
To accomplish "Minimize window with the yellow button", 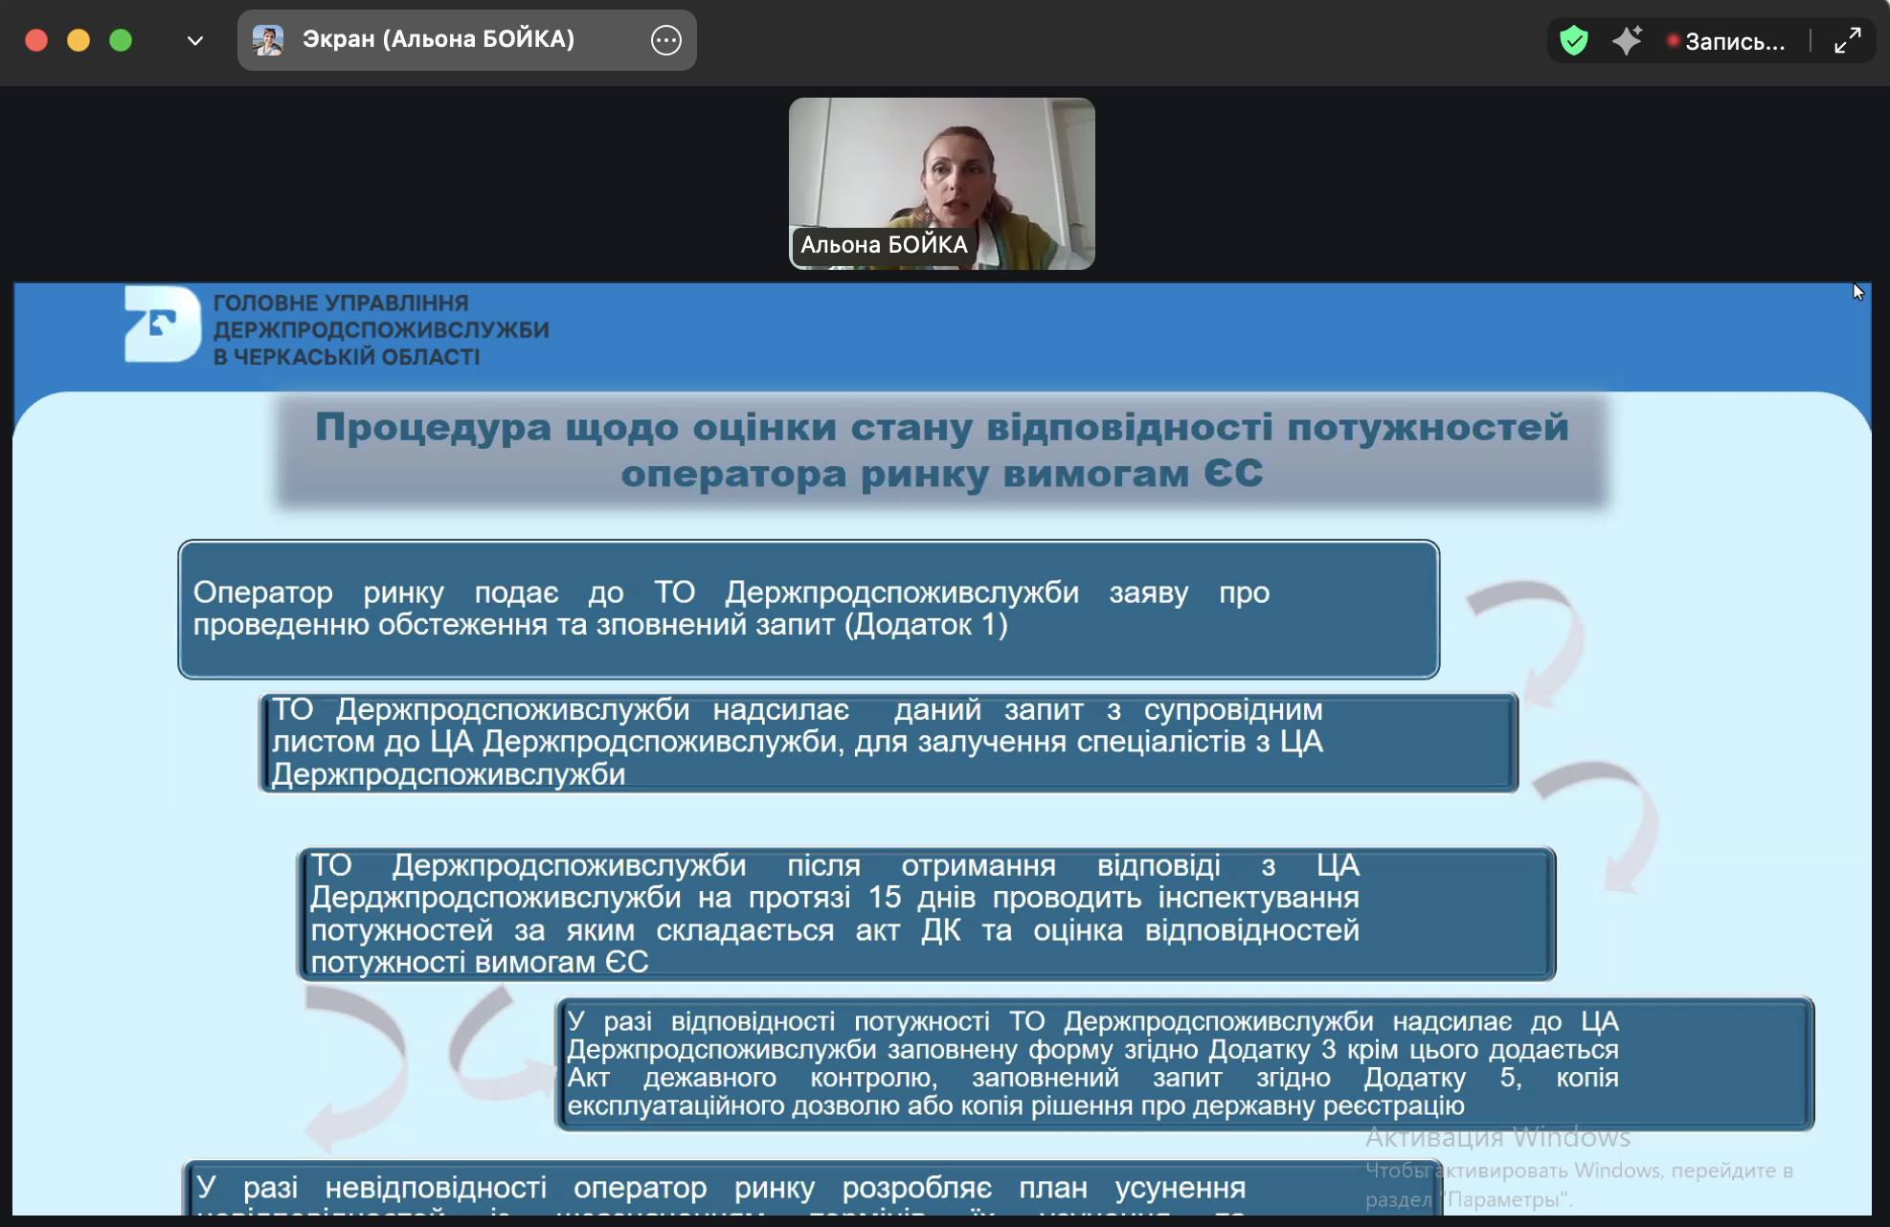I will click(79, 40).
